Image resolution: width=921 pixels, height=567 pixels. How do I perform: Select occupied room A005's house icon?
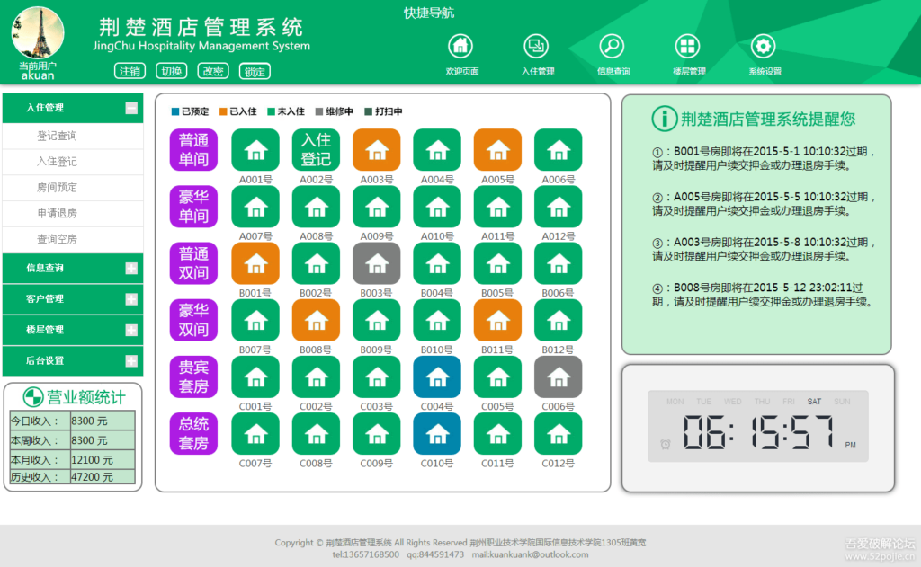496,151
